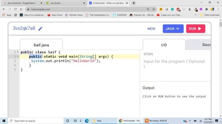The height and width of the screenshot is (124, 222).
Task: Open the Create your own Chat bookmark
Action: coord(169,15)
